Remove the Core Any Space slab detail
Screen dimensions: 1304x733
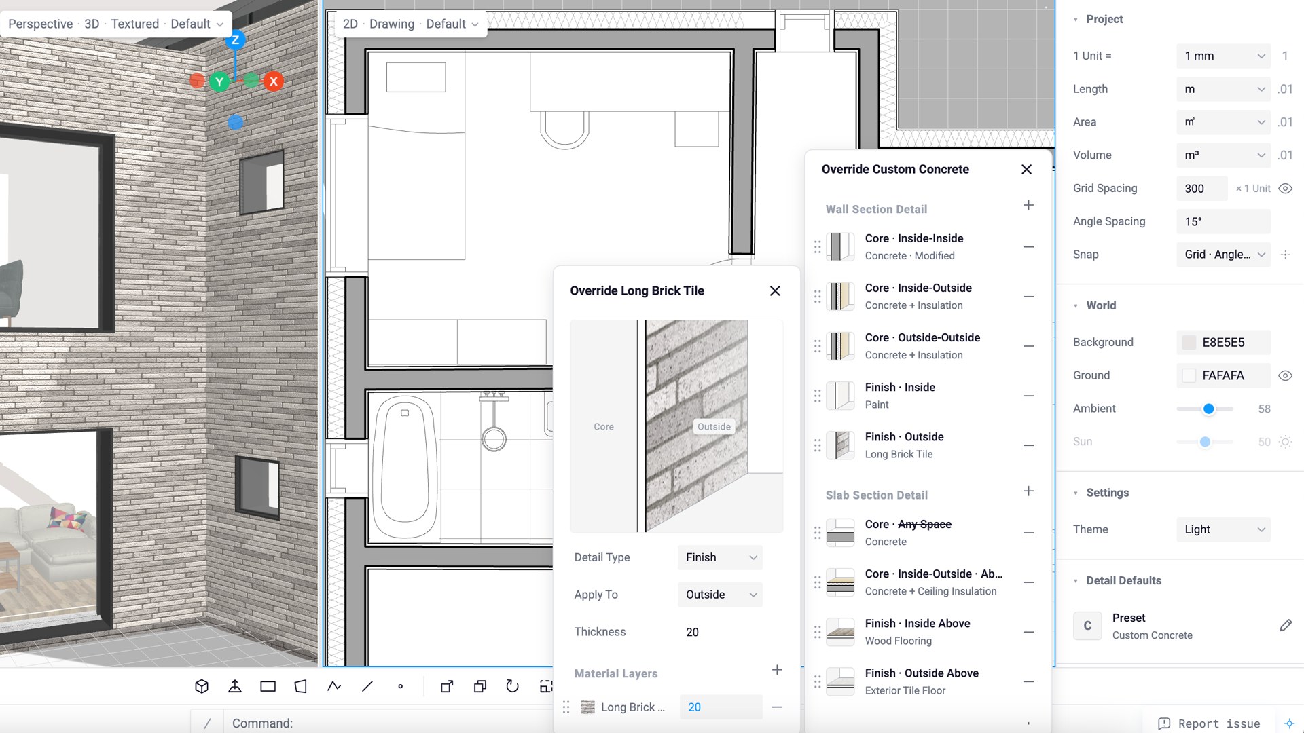pyautogui.click(x=1028, y=533)
